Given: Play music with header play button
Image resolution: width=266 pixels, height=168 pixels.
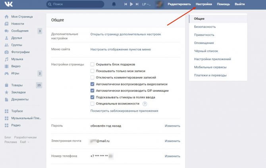Looking at the screenshot, I should tap(131, 4).
